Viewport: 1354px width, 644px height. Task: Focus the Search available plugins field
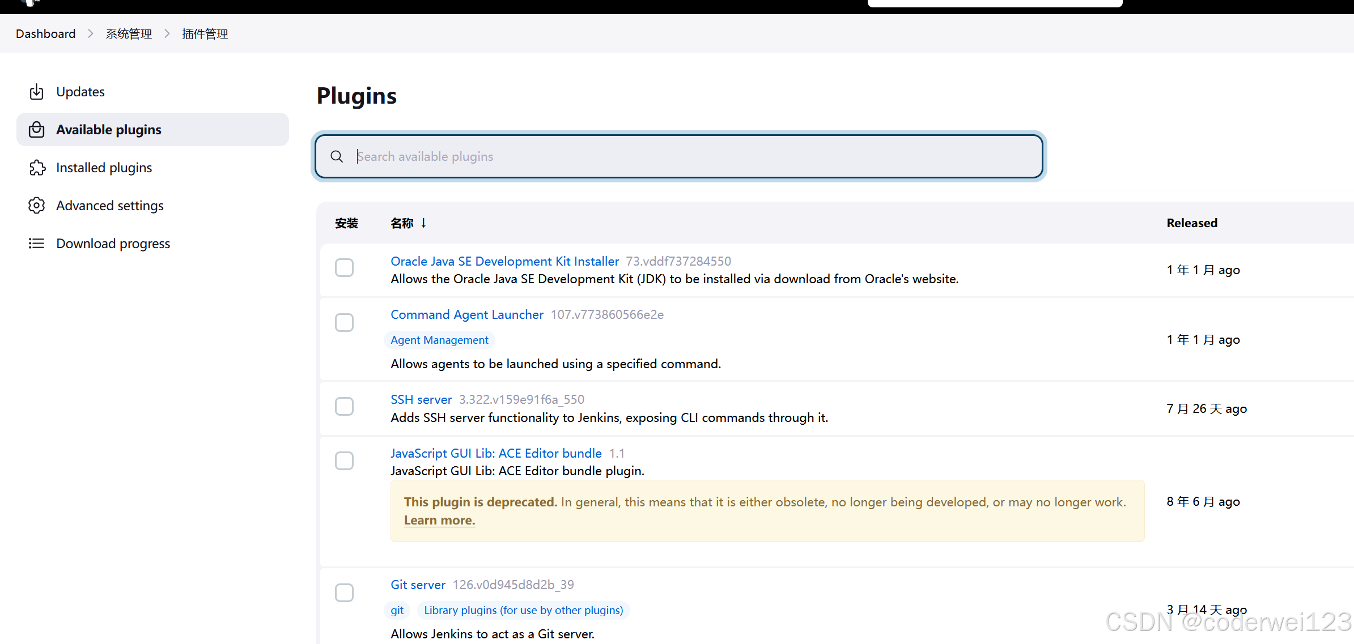680,156
